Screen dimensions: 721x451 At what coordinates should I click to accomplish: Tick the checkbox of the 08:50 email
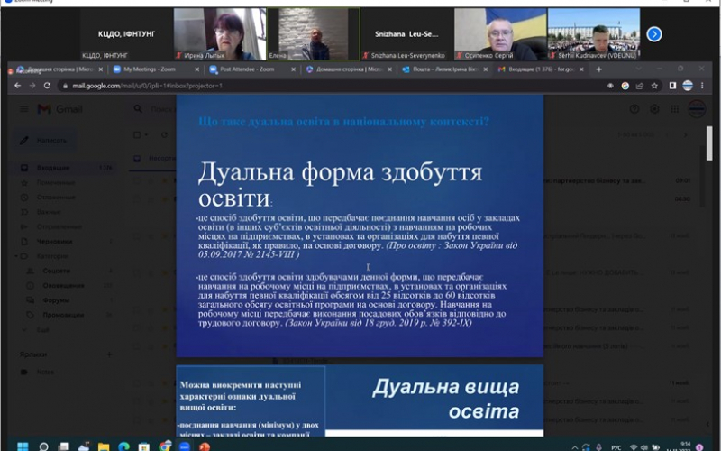[x=137, y=198]
